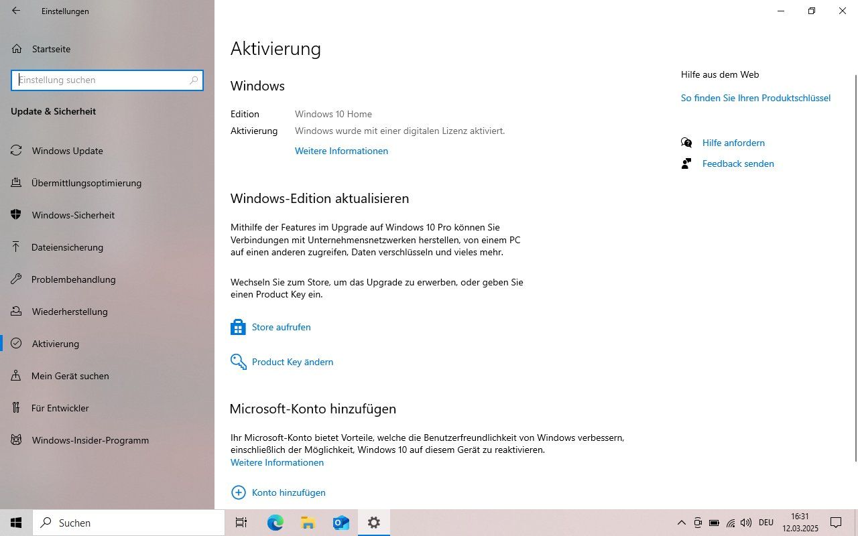Open clock showing 16:31
The width and height of the screenshot is (858, 536).
(x=800, y=523)
